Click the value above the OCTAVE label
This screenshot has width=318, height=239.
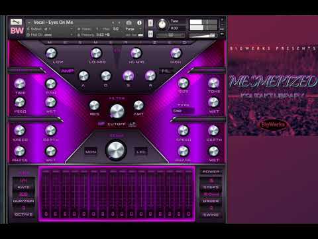point(23,208)
